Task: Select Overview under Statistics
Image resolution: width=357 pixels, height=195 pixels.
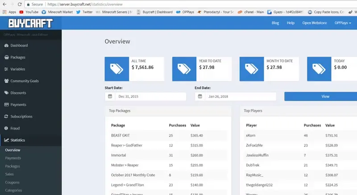Action: coord(13,150)
